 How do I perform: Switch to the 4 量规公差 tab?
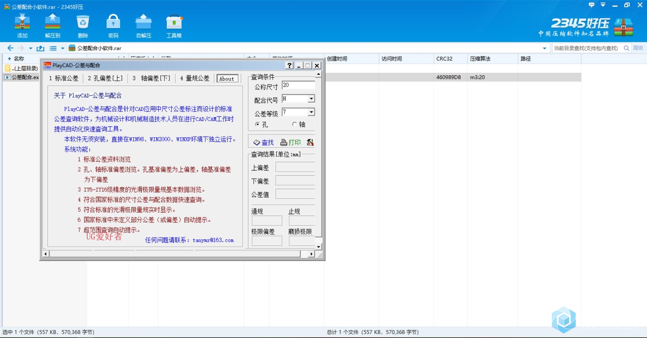(195, 78)
